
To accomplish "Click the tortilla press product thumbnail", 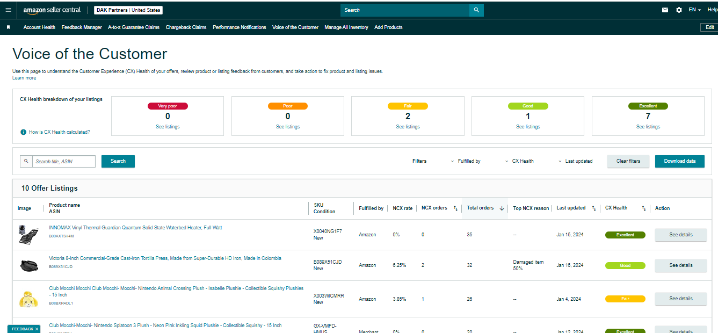I will 28,265.
